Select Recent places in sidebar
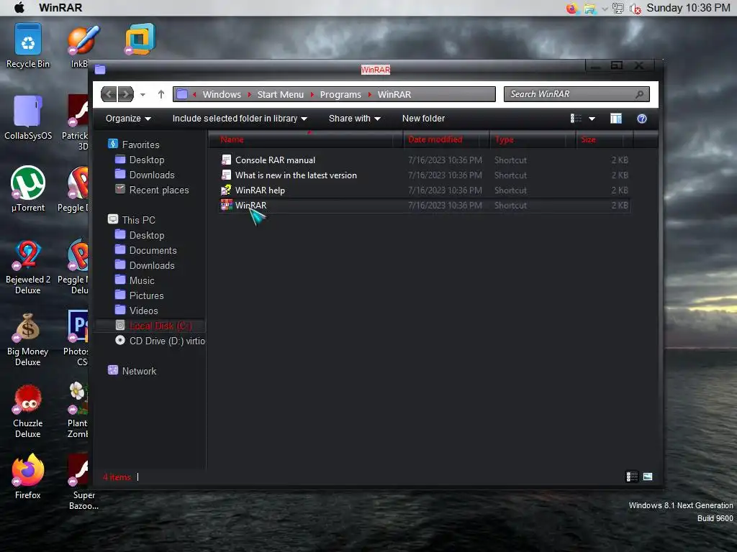 coord(159,190)
